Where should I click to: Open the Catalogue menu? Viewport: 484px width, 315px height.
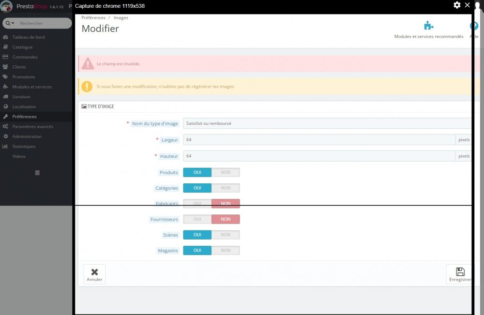click(22, 47)
